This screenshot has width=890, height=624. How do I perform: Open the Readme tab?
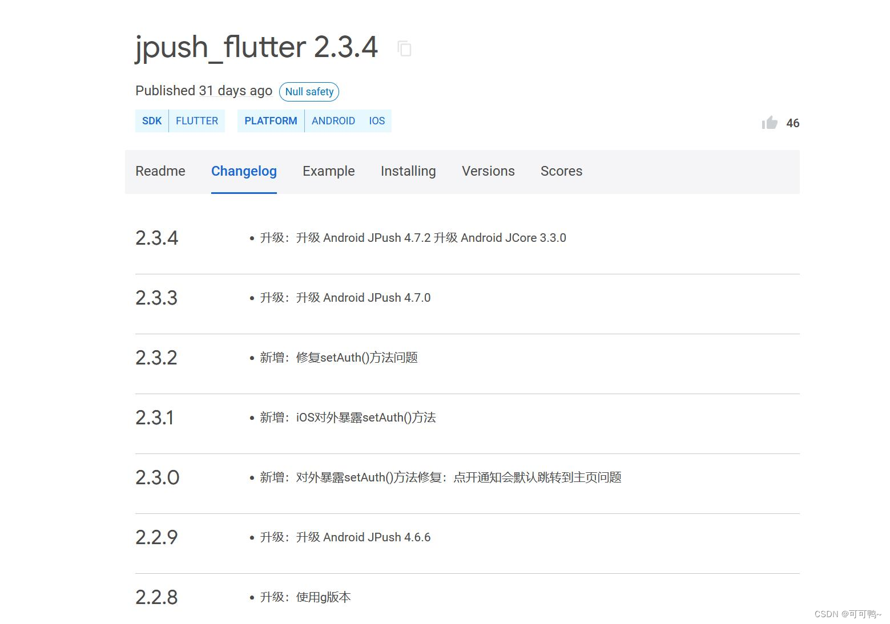pos(160,171)
